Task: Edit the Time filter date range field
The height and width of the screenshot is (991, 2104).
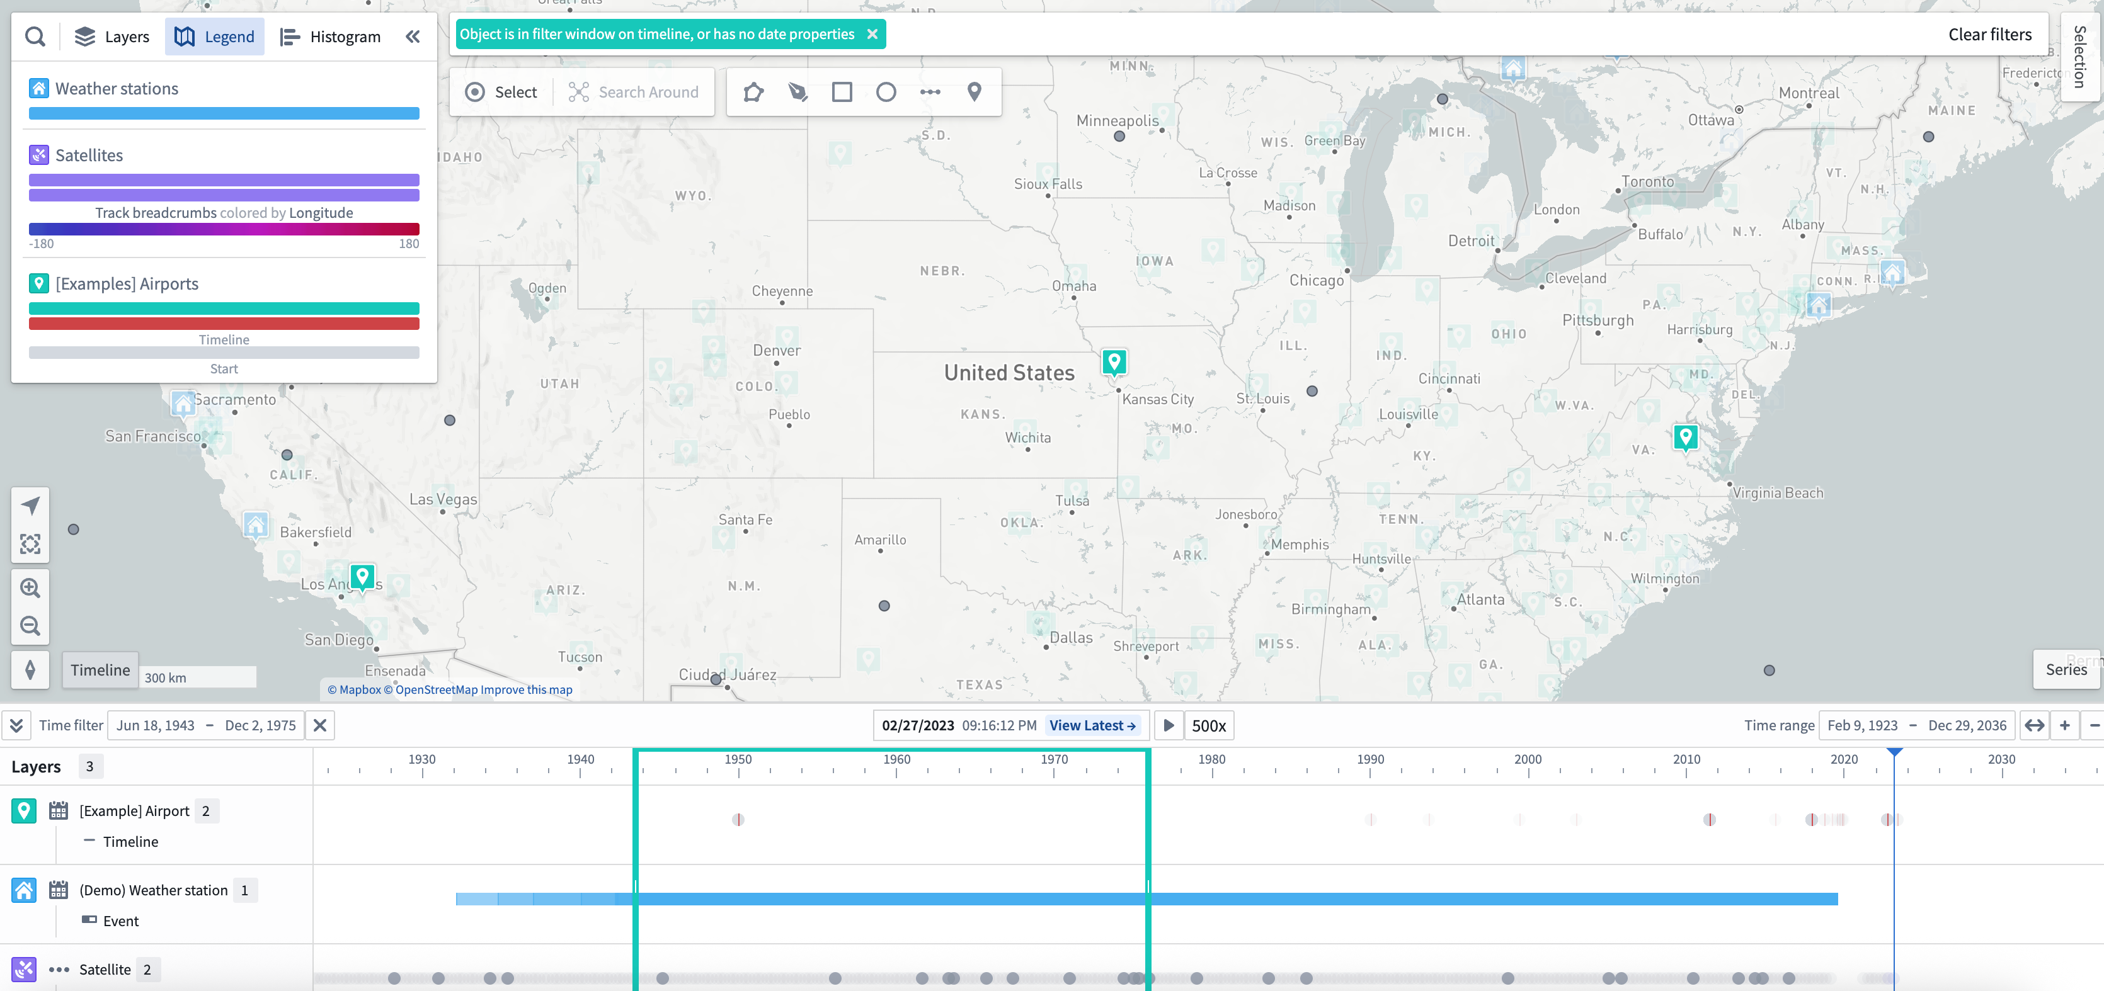Action: [x=206, y=726]
